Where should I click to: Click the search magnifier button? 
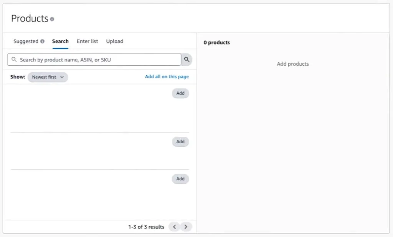[187, 60]
